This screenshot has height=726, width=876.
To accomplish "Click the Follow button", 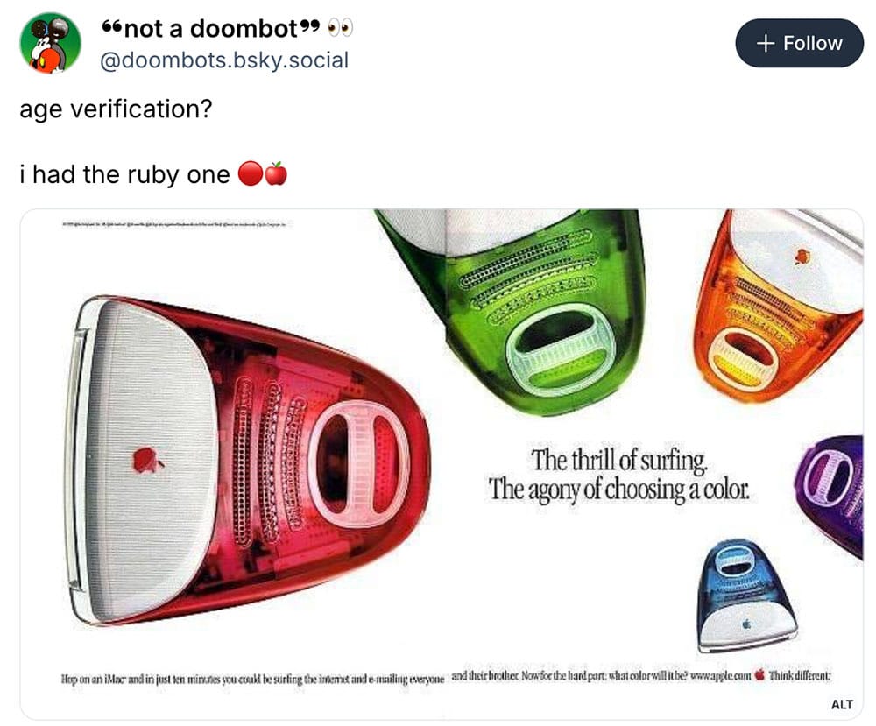I will coord(799,43).
